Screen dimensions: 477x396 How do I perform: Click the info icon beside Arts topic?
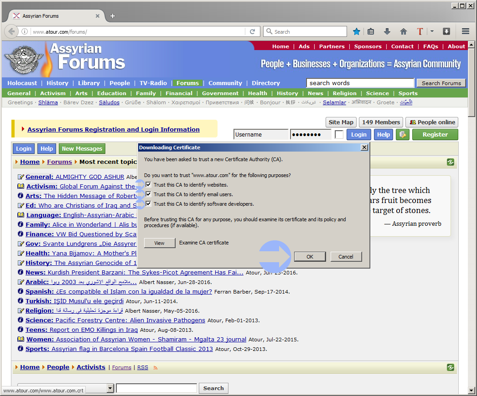21,196
